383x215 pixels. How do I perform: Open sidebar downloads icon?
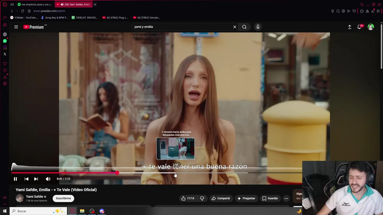pyautogui.click(x=5, y=77)
